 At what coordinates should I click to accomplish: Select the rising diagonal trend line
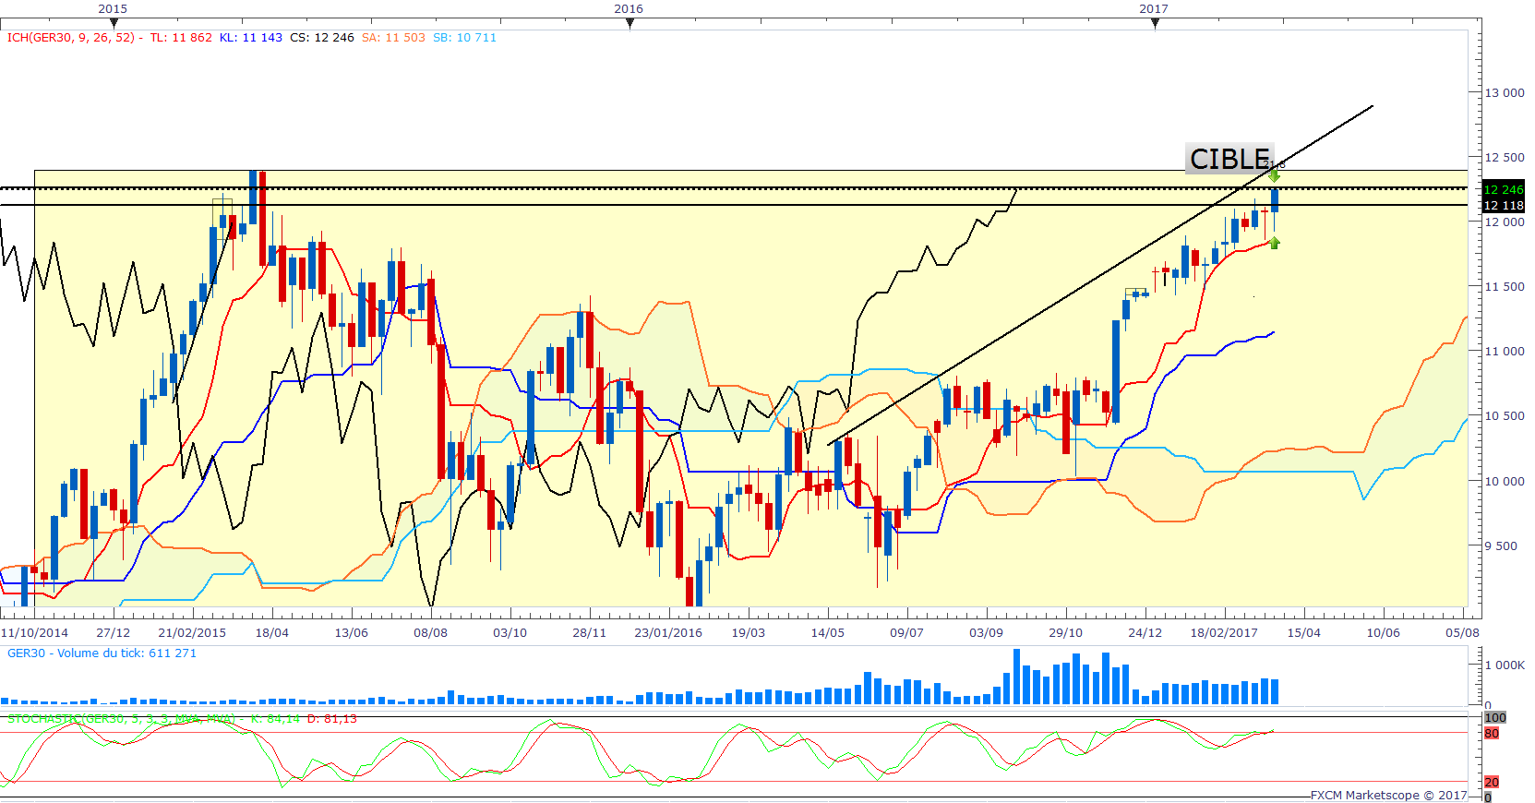click(x=1100, y=275)
